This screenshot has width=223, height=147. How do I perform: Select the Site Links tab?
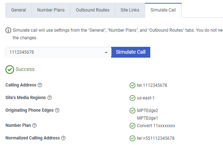click(130, 10)
